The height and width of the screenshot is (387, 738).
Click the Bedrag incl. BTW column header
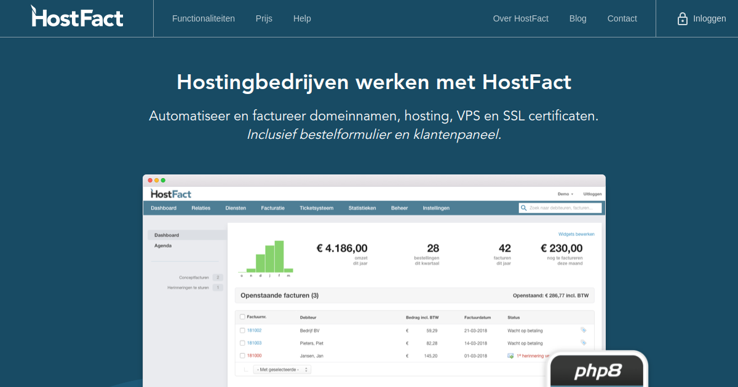click(x=423, y=317)
